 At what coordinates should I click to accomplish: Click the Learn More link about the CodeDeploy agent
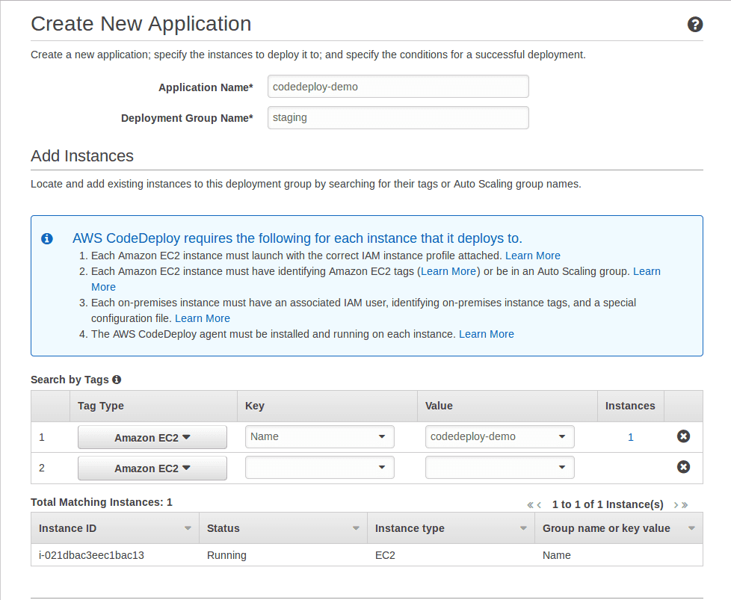(x=487, y=334)
